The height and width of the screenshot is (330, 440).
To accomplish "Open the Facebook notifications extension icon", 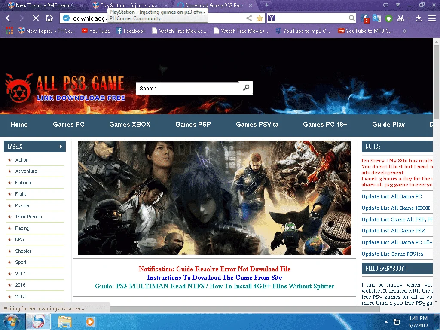I will point(365,18).
